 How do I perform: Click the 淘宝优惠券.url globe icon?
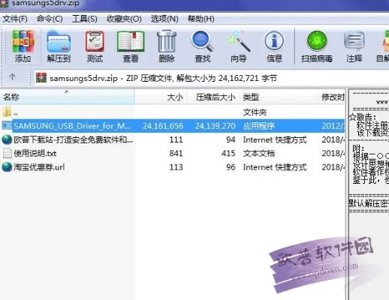tap(7, 167)
